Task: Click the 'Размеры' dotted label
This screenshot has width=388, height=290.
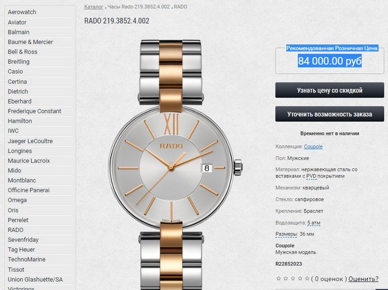Action: [286, 234]
